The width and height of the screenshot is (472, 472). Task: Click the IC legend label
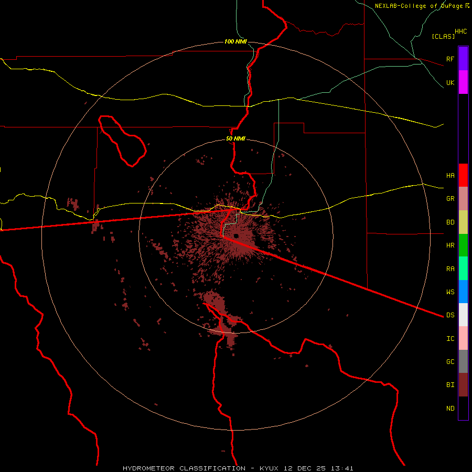click(450, 338)
